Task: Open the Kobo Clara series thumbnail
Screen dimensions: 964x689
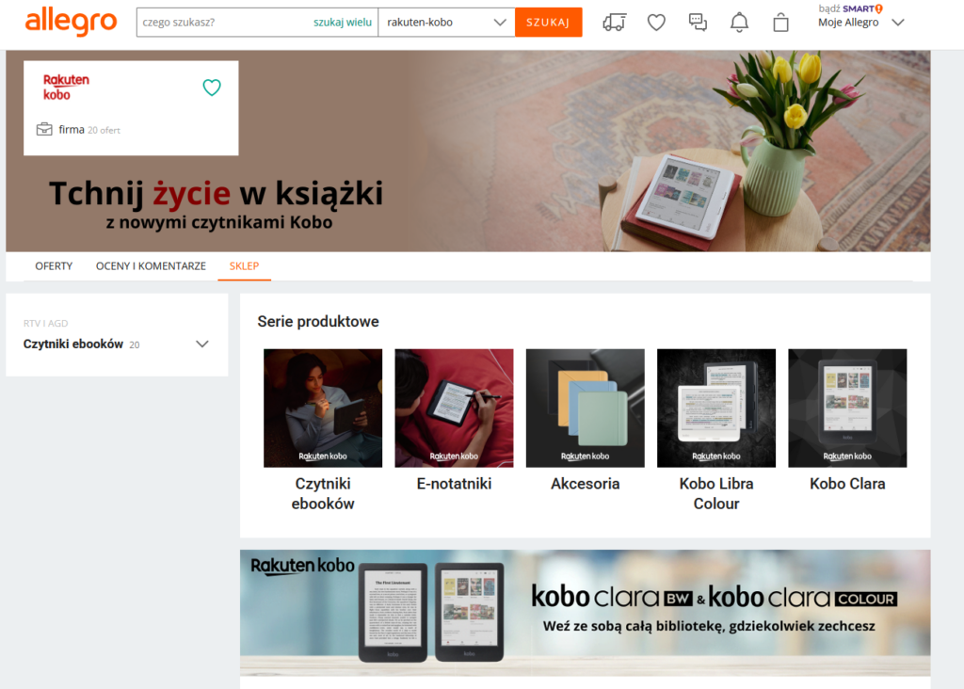Action: 847,409
